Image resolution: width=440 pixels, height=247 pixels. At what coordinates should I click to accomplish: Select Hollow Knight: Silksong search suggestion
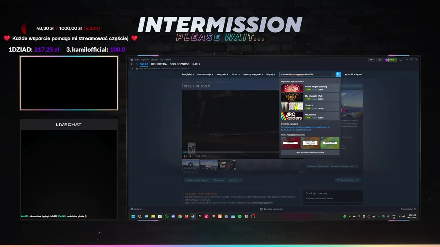310,88
